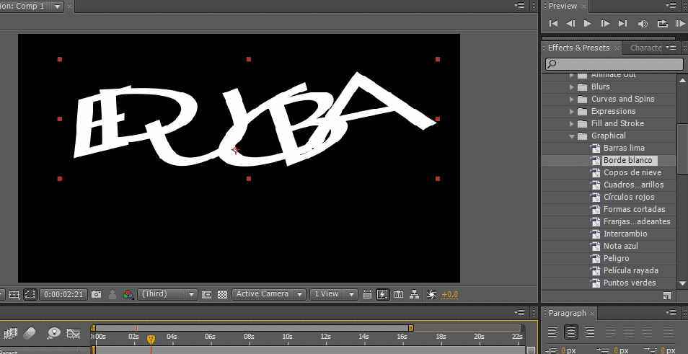Open Active Camera view dropdown

coord(268,294)
